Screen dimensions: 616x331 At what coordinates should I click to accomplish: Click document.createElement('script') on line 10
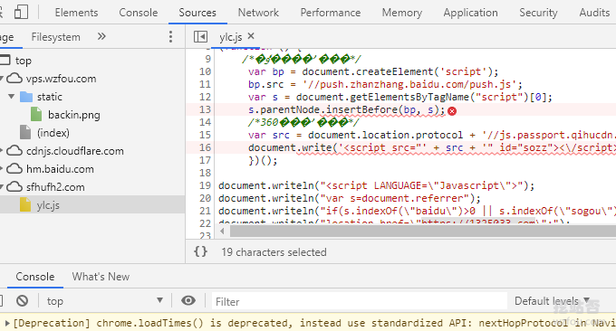point(397,71)
